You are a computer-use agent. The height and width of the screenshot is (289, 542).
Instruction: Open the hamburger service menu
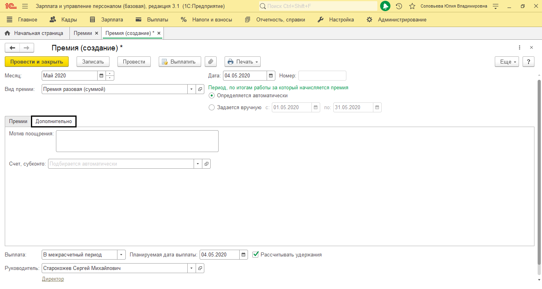pos(25,6)
